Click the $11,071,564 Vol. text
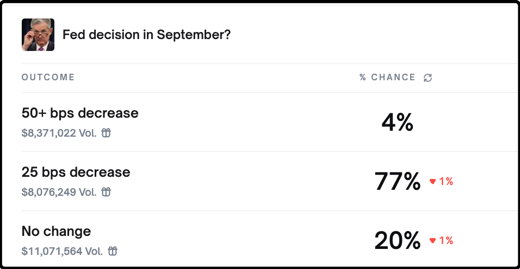This screenshot has width=520, height=269. 62,251
